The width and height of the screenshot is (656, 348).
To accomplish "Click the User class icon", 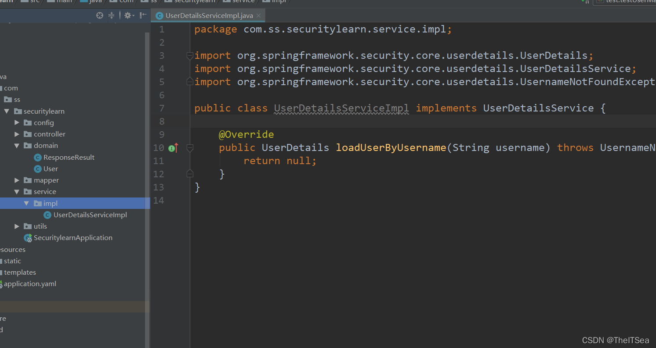I will pyautogui.click(x=38, y=169).
